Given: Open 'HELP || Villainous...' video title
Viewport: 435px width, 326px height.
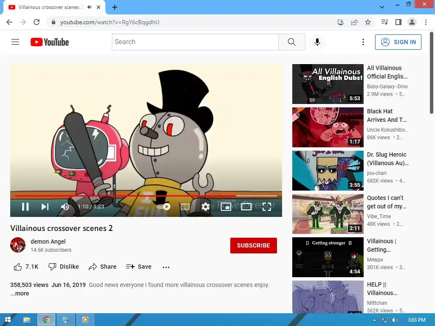Looking at the screenshot, I should click(382, 288).
